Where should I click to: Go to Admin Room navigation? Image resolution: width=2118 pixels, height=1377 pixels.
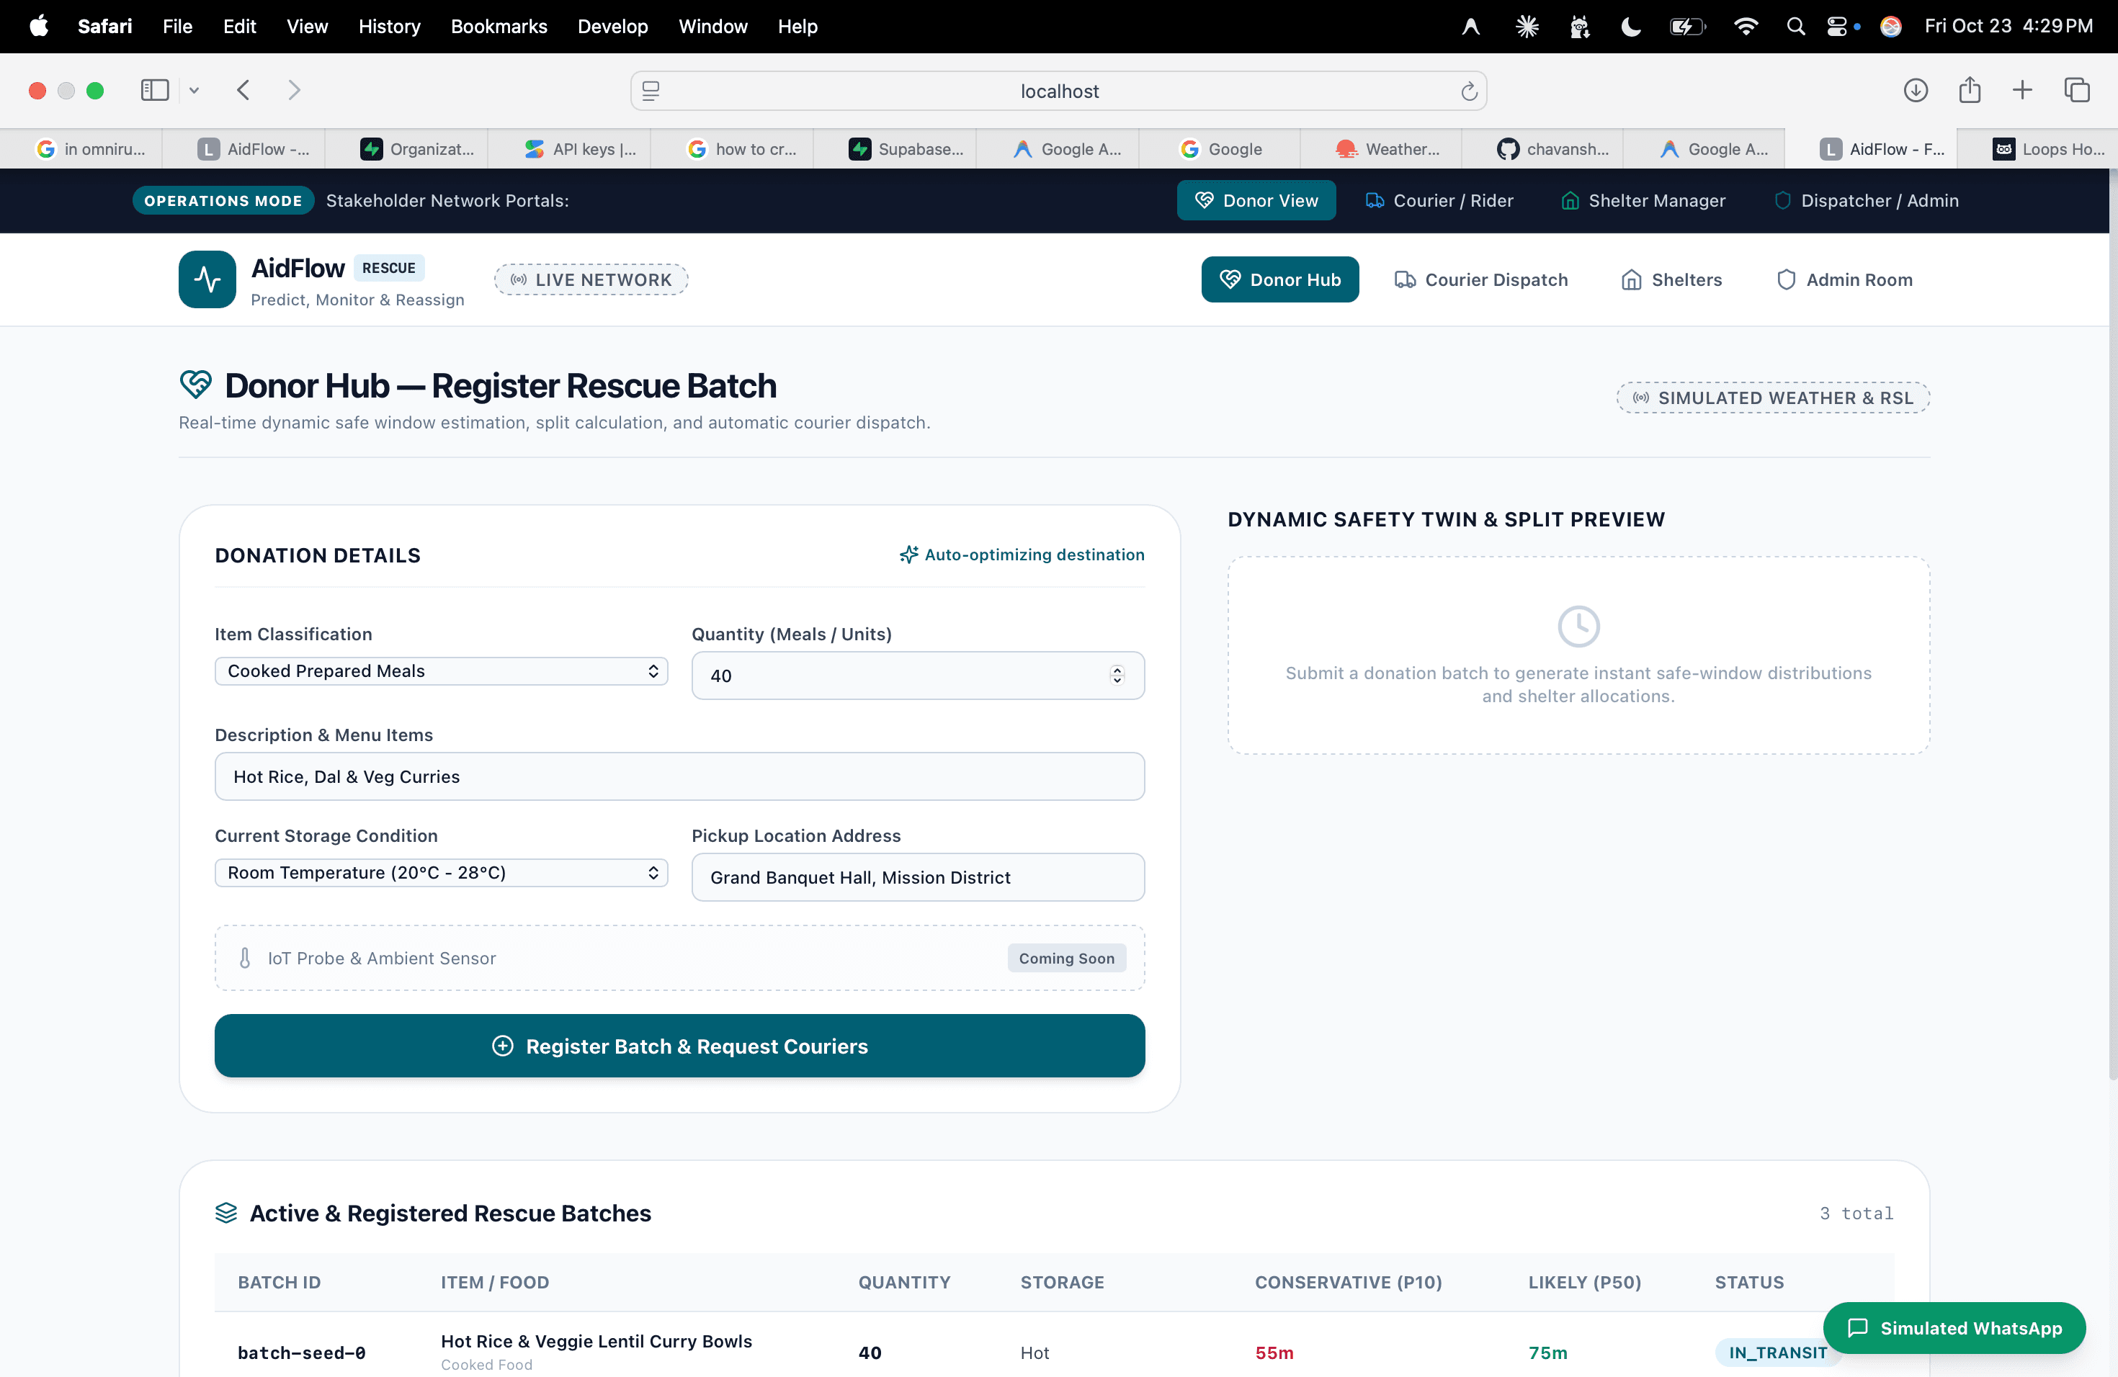(x=1844, y=279)
